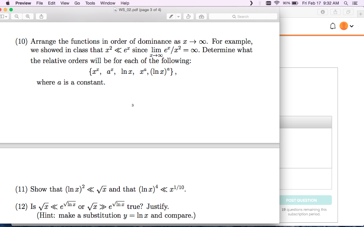
Task: Click the tabs overview icon
Action: 348,12
